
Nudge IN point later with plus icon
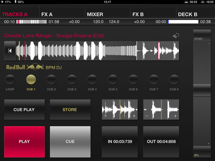134,116
